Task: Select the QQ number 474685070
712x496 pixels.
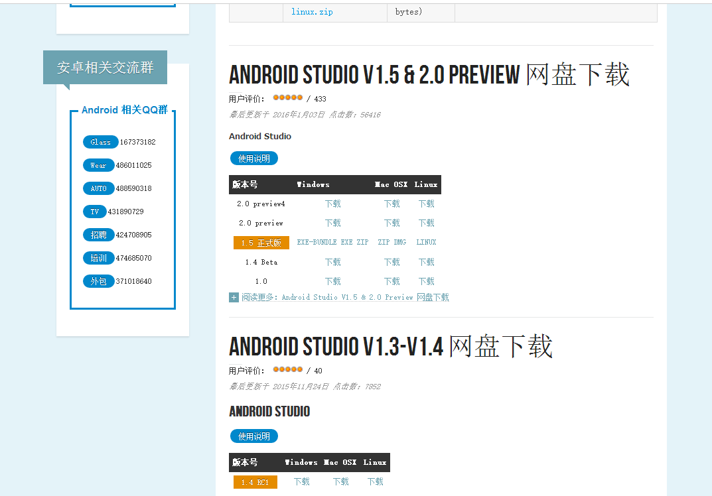Action: point(133,258)
